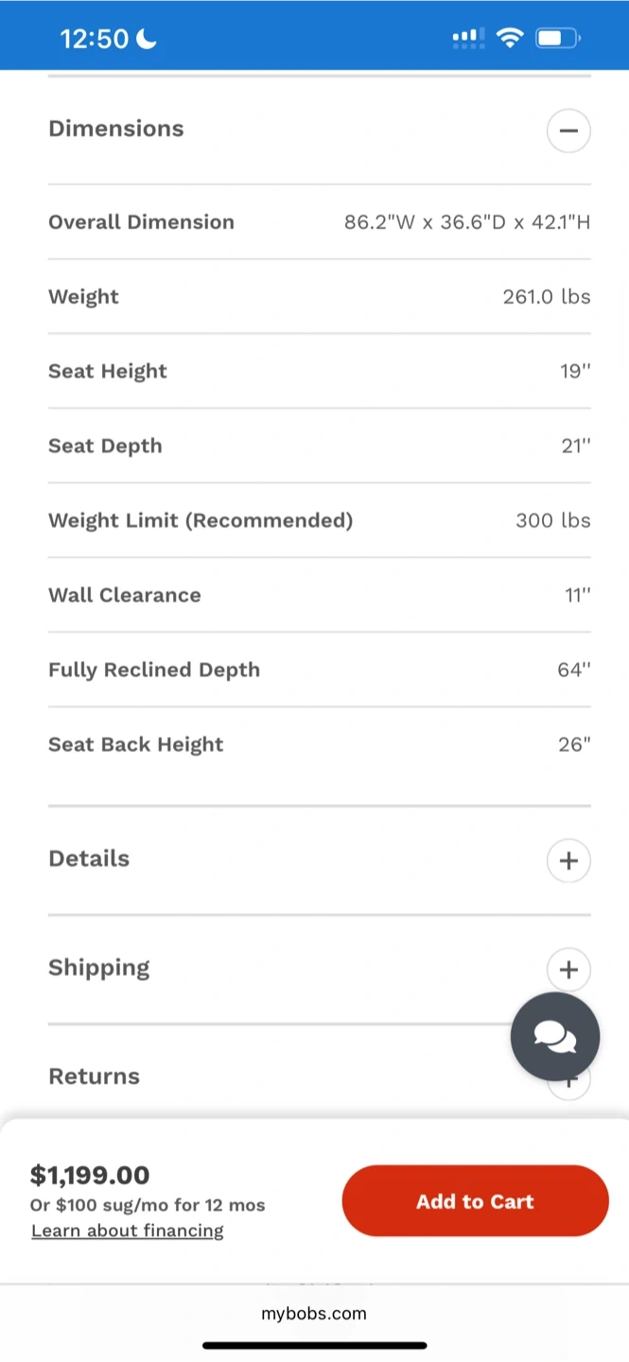Tap the Returns section heading
Image resolution: width=629 pixels, height=1362 pixels.
tap(94, 1076)
